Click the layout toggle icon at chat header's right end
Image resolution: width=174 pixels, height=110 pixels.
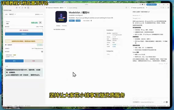[168, 8]
